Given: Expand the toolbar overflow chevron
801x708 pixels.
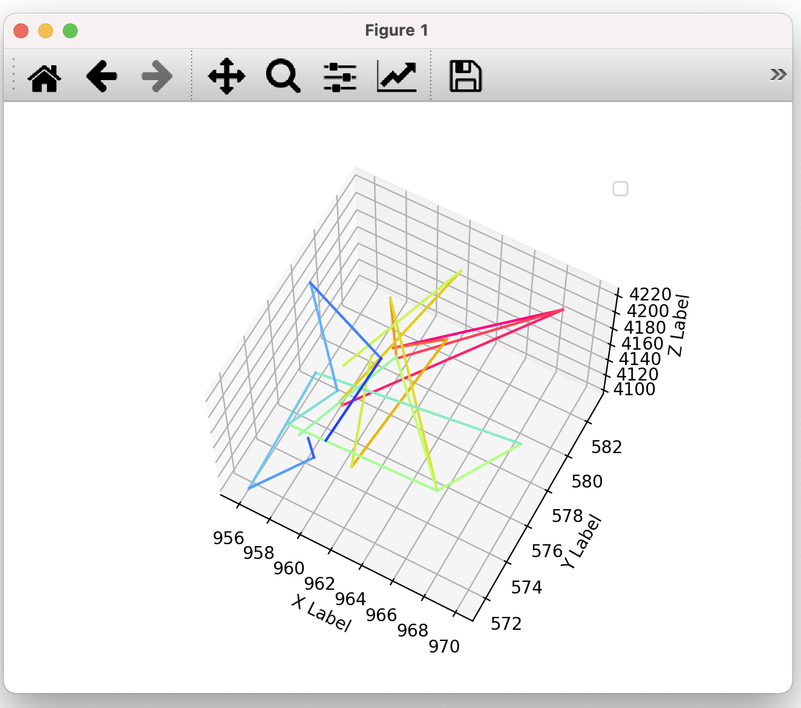Looking at the screenshot, I should click(778, 74).
